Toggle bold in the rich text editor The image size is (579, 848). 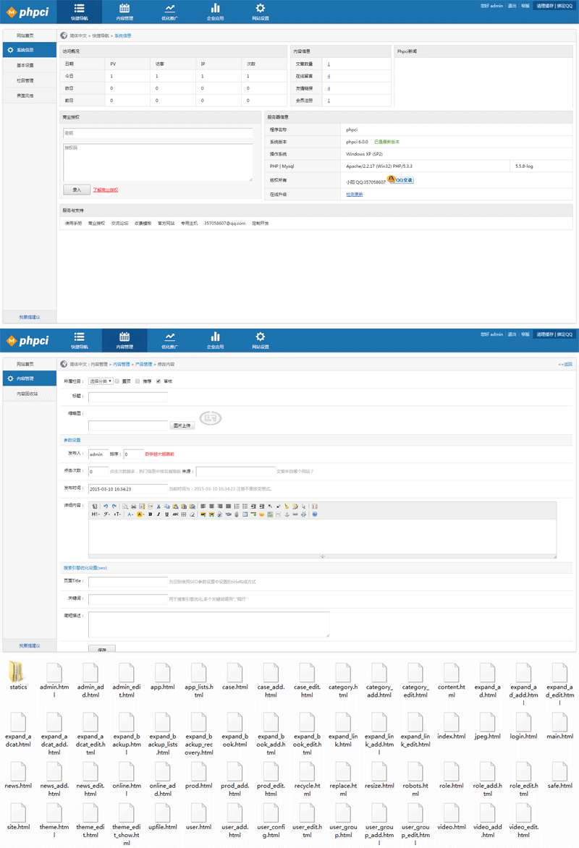(150, 514)
